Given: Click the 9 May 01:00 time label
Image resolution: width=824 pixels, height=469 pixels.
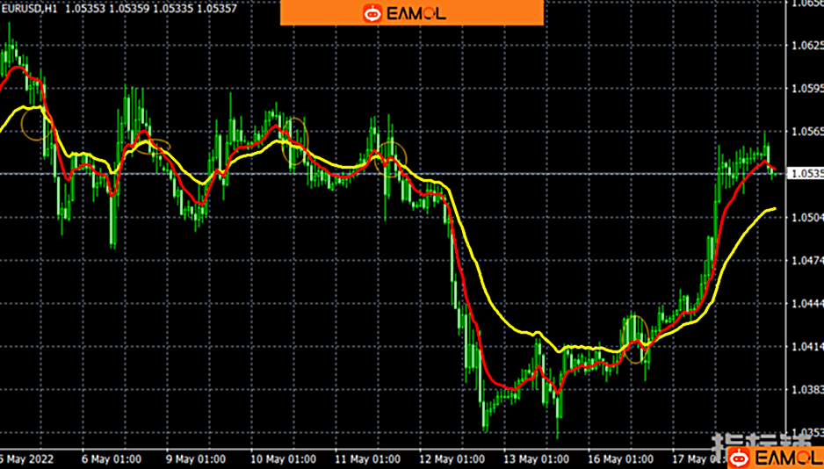Looking at the screenshot, I should tap(196, 458).
